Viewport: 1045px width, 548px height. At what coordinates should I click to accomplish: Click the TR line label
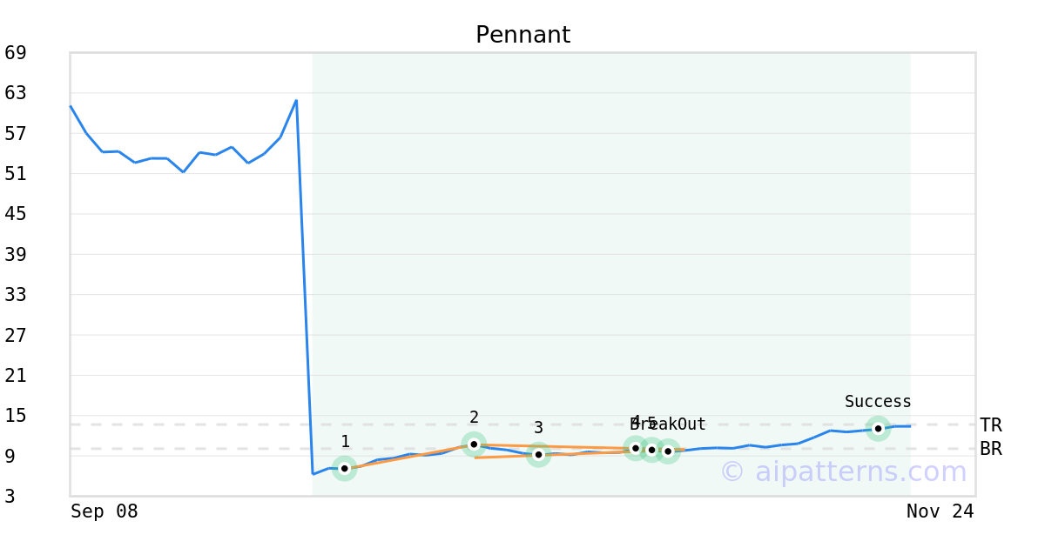point(990,425)
